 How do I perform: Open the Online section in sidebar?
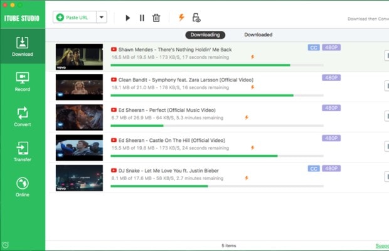coord(23,187)
